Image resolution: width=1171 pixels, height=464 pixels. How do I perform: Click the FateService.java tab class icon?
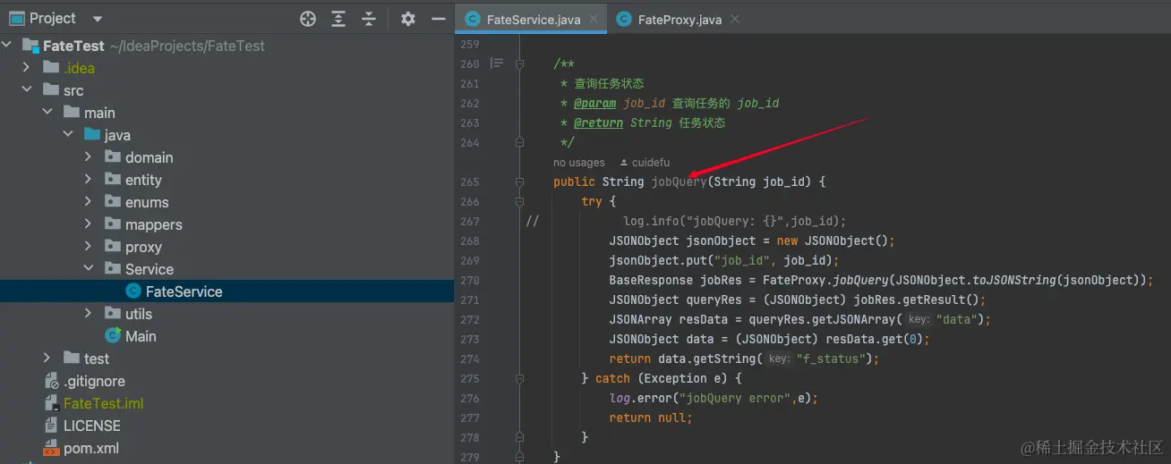point(472,20)
